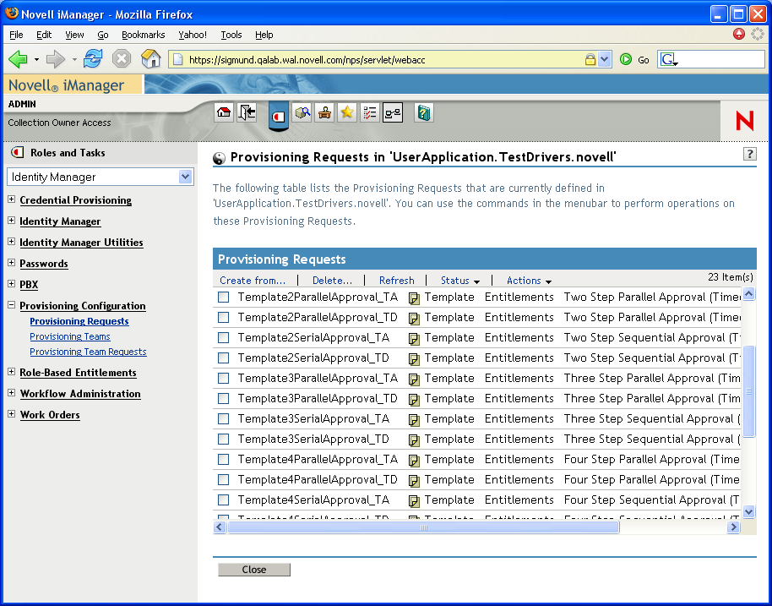Expand the Passwords section
This screenshot has width=772, height=606.
pyautogui.click(x=11, y=263)
